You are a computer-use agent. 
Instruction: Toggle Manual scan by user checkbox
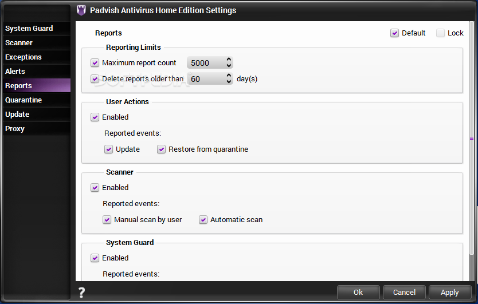[x=107, y=220]
